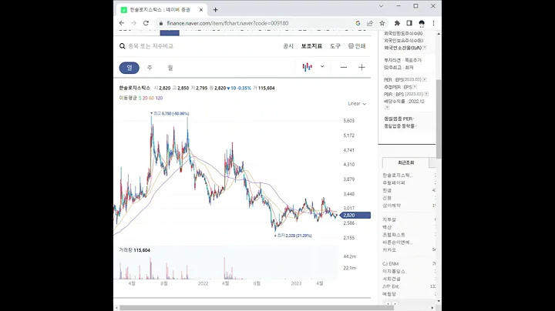Image resolution: width=555 pixels, height=311 pixels.
Task: Click help icon beside PBR BPS (2023.03)
Action: pyautogui.click(x=426, y=94)
